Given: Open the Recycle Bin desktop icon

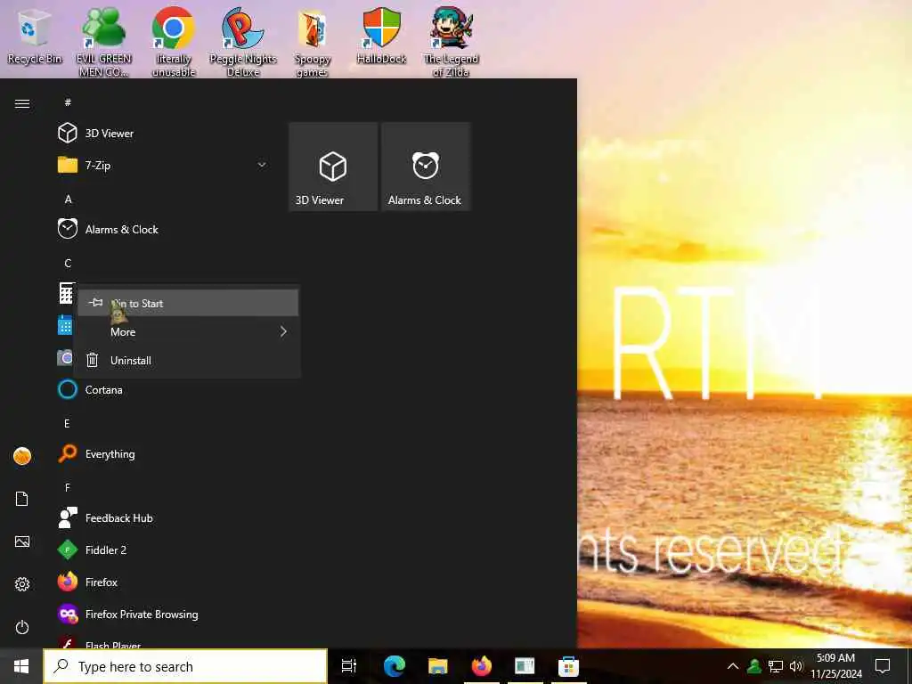Looking at the screenshot, I should pyautogui.click(x=35, y=37).
